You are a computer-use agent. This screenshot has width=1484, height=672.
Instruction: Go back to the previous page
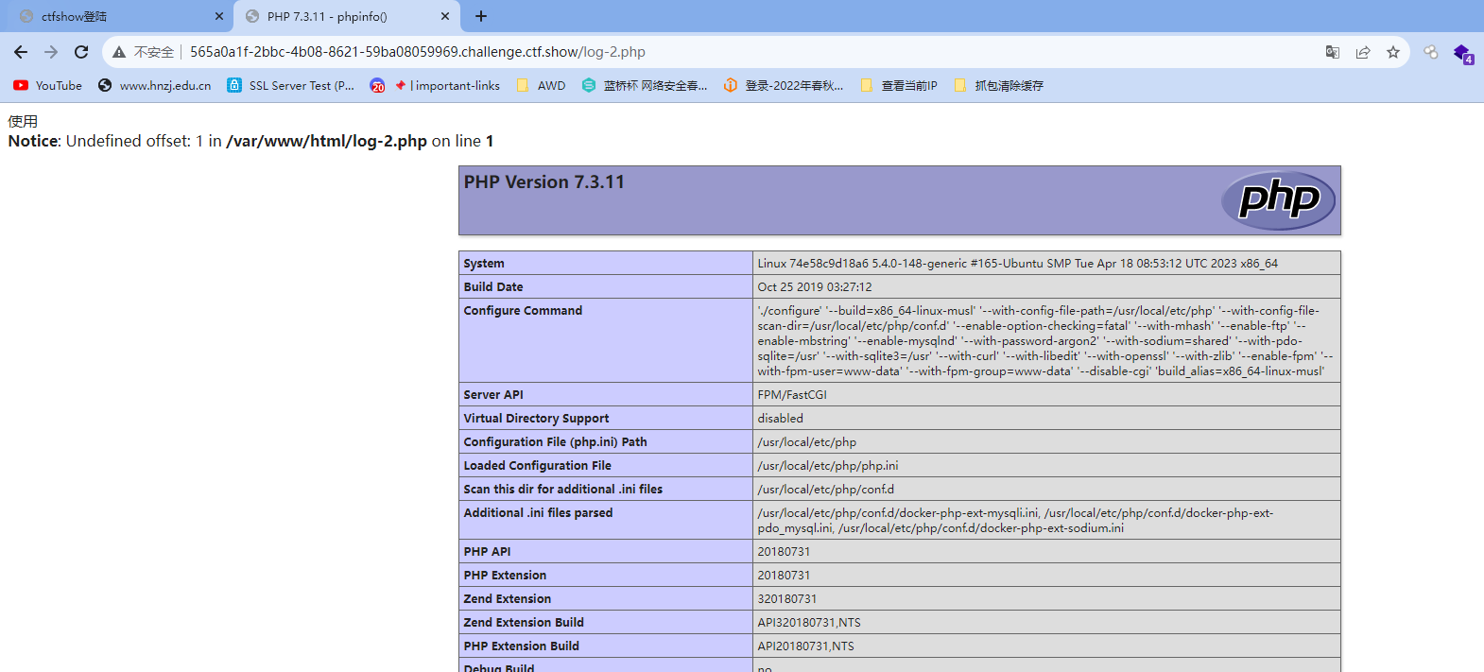(21, 52)
